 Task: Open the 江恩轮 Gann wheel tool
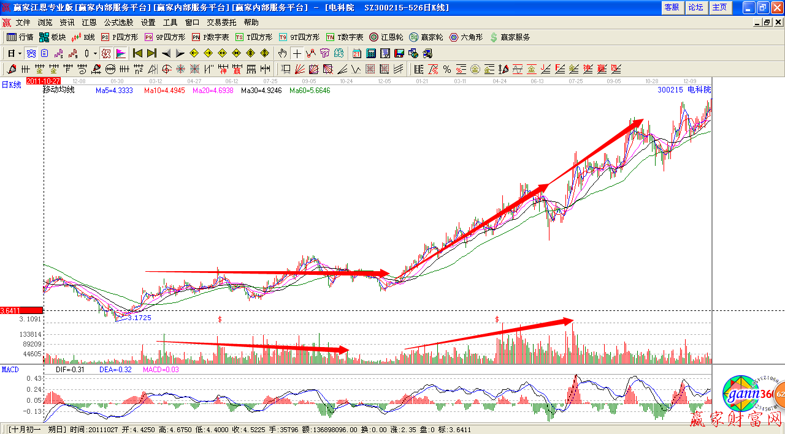pos(386,37)
